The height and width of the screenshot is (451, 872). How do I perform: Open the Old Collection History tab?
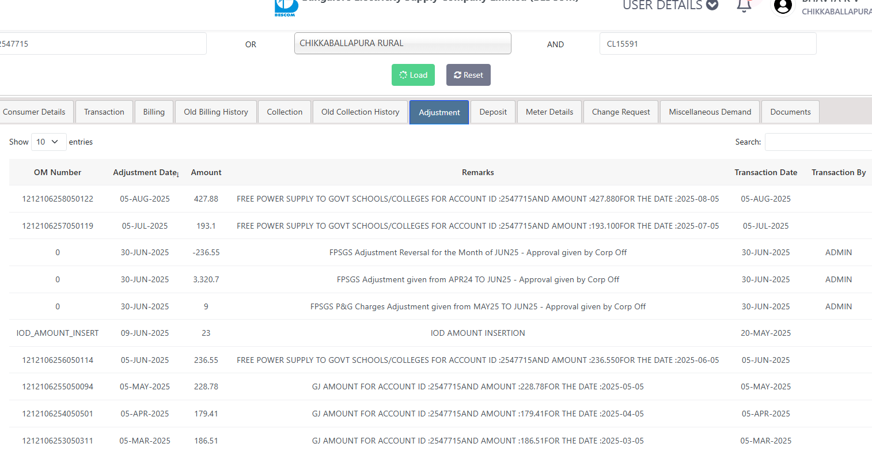[x=361, y=112]
